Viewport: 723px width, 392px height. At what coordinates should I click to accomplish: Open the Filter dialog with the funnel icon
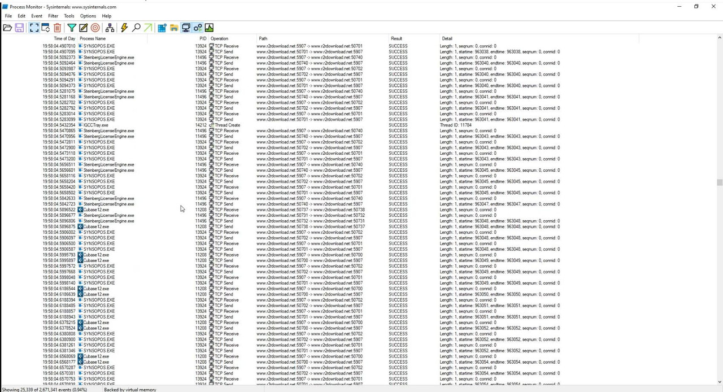[72, 28]
